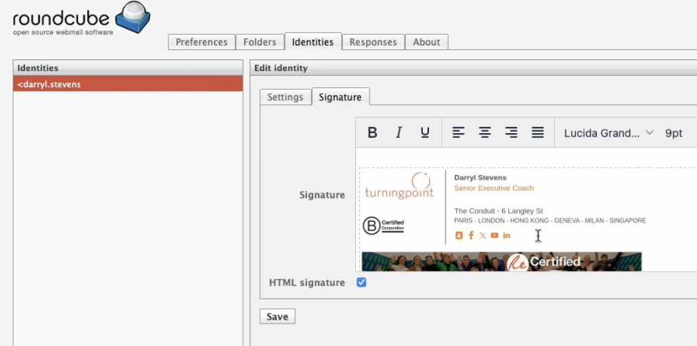Click the name Darryl Stevens in signature
Screen dimensions: 697x346
480,178
